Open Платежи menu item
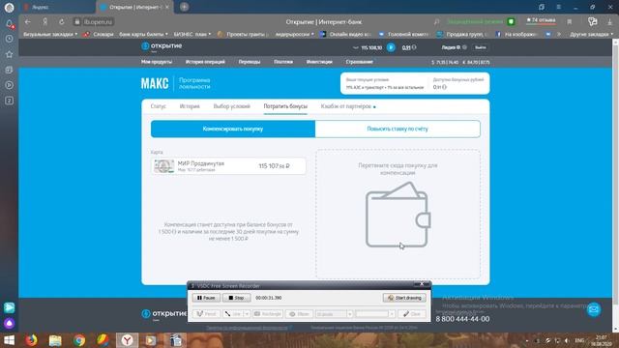The width and height of the screenshot is (619, 348). pos(283,62)
